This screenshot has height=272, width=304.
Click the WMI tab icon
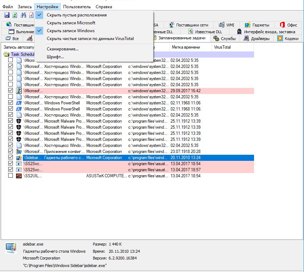tap(222, 25)
